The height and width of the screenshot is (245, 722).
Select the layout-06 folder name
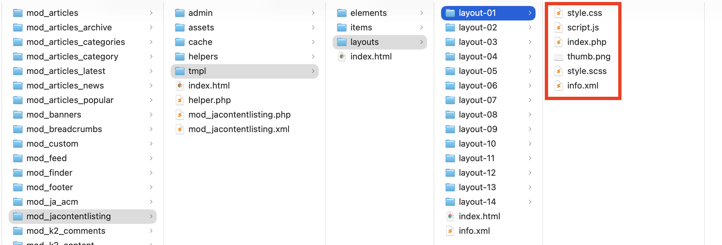(478, 86)
